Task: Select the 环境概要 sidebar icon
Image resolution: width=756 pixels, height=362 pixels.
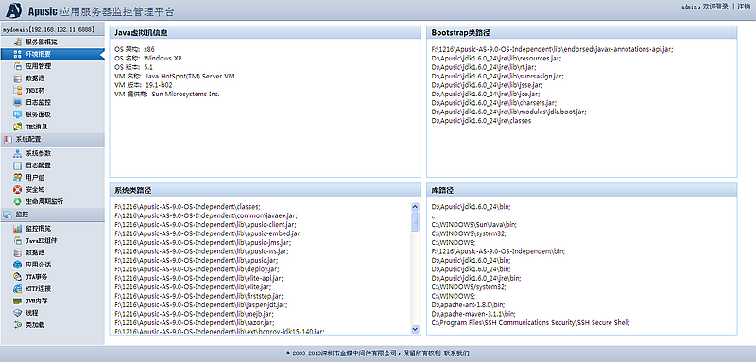Action: pos(17,54)
